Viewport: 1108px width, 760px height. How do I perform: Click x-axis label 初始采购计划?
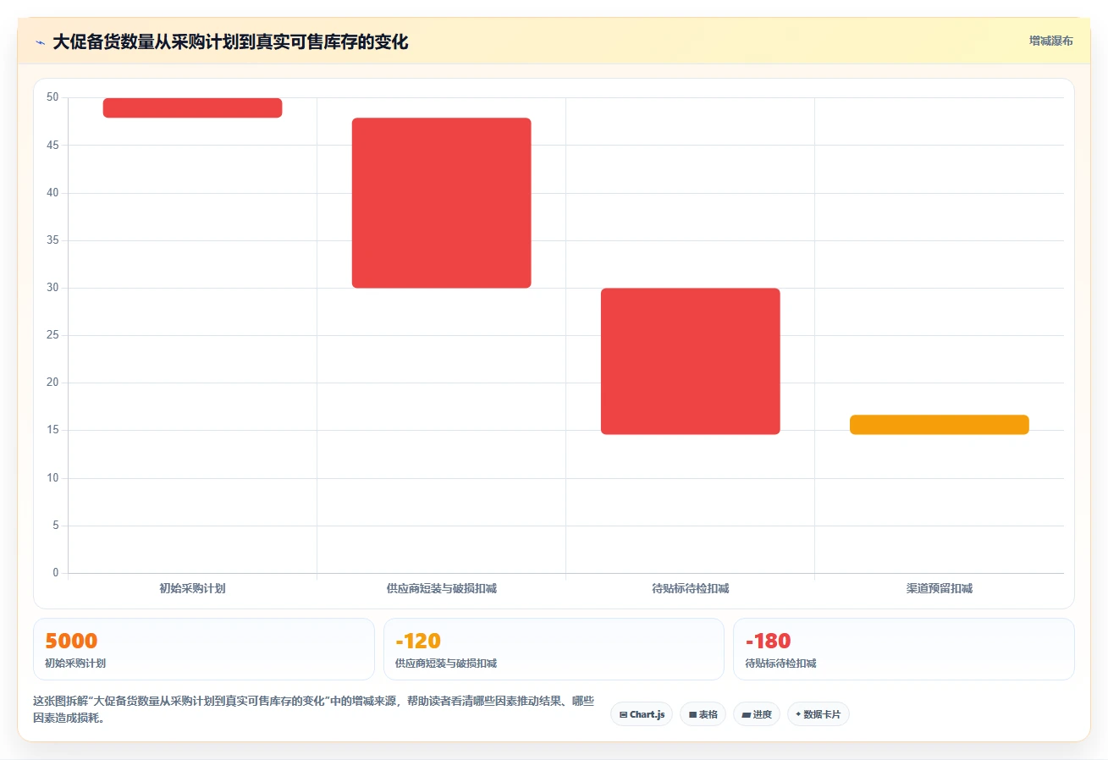click(x=192, y=588)
